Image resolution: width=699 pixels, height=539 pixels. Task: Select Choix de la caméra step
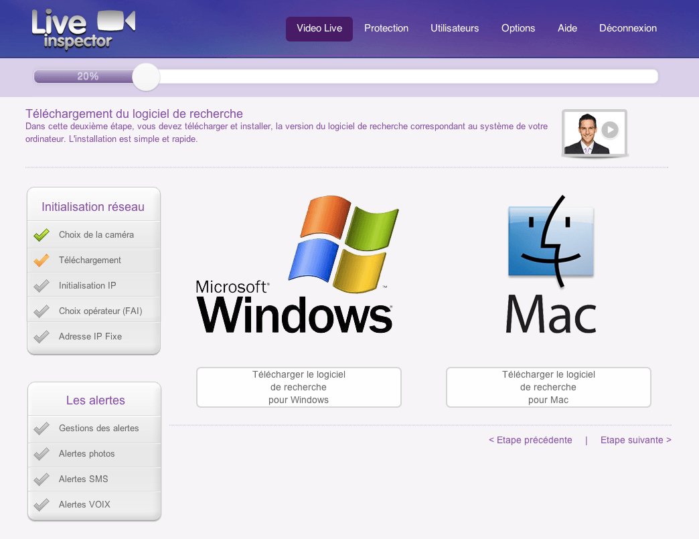[x=94, y=234]
